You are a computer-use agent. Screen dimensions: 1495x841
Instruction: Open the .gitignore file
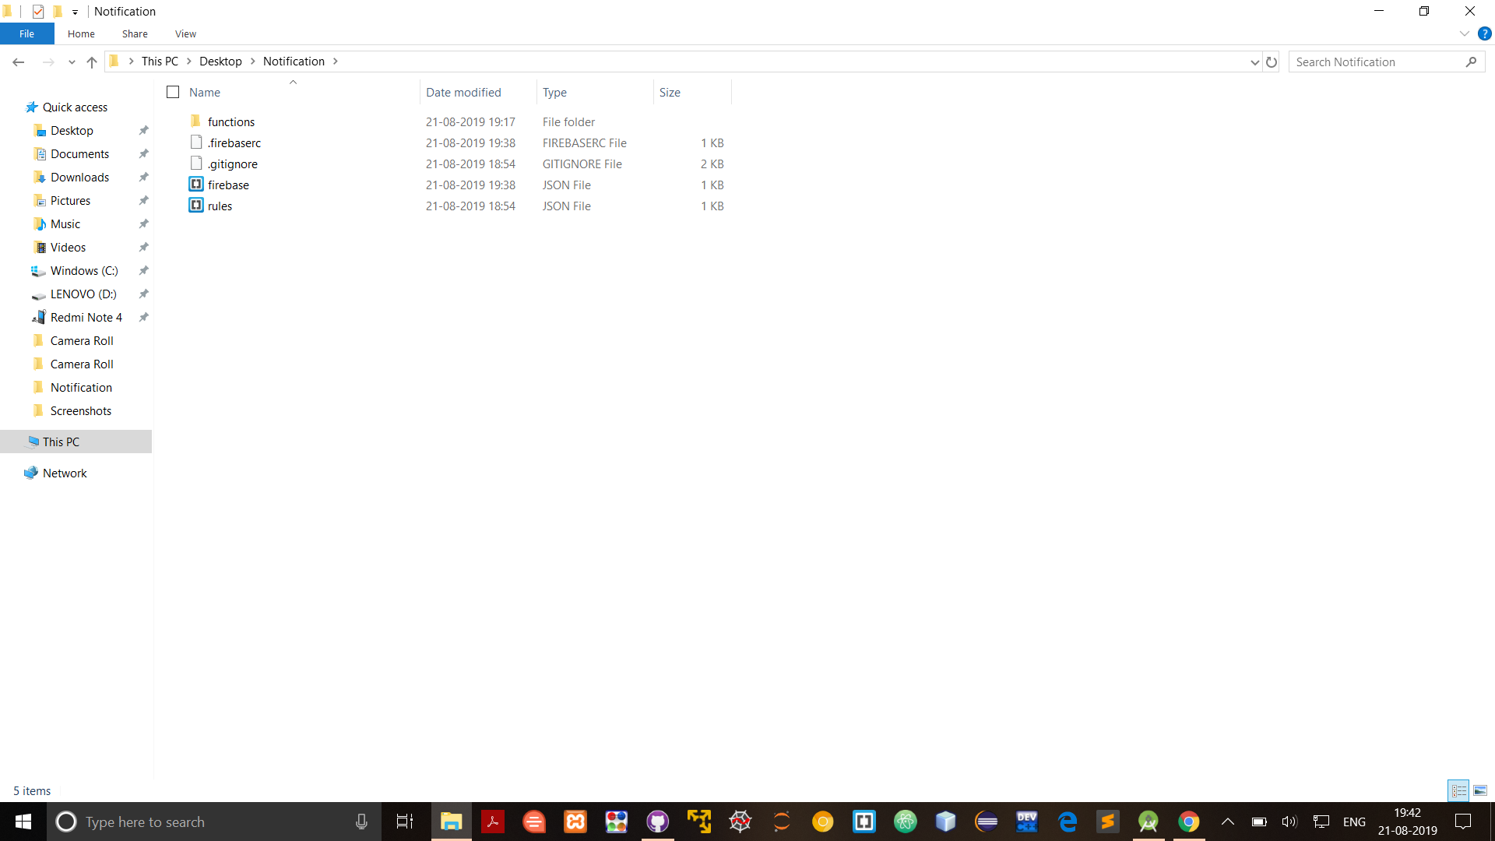pyautogui.click(x=231, y=164)
